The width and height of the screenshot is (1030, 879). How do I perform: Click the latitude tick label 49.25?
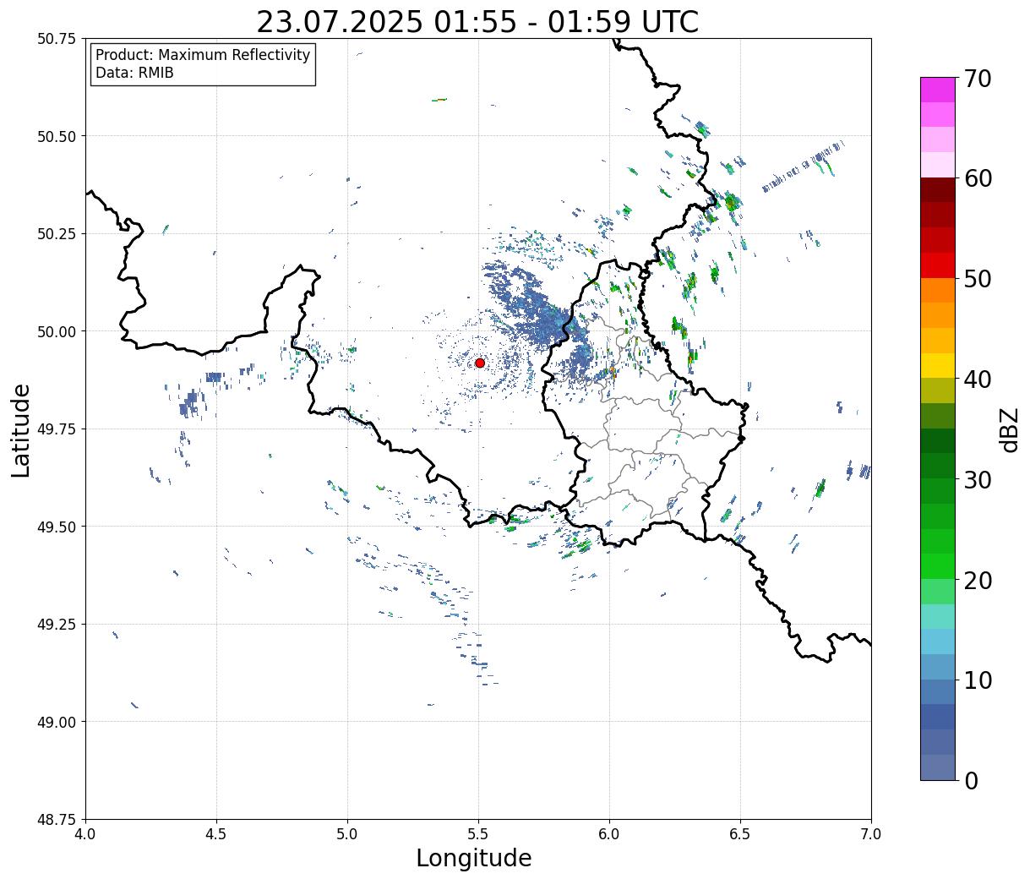click(x=57, y=625)
